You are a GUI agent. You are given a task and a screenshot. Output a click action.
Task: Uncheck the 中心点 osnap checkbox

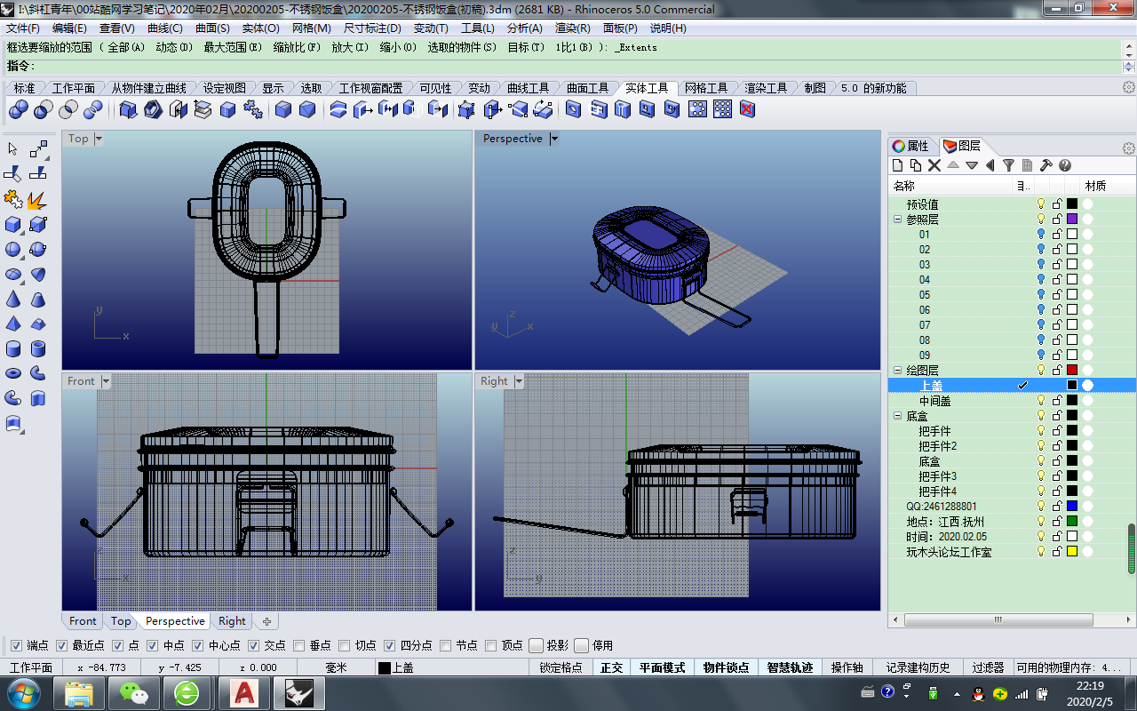pyautogui.click(x=198, y=645)
